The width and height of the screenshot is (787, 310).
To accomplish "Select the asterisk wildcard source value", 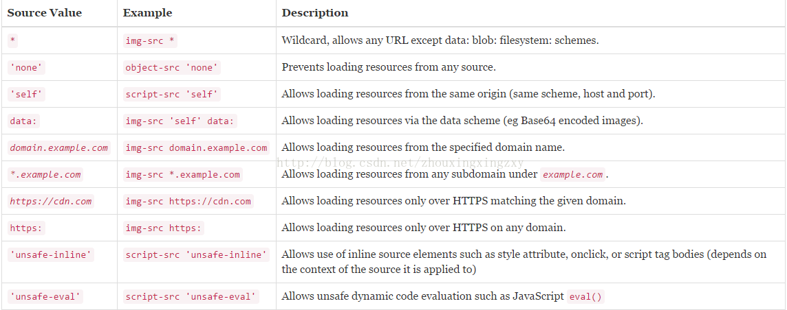I will pos(12,40).
